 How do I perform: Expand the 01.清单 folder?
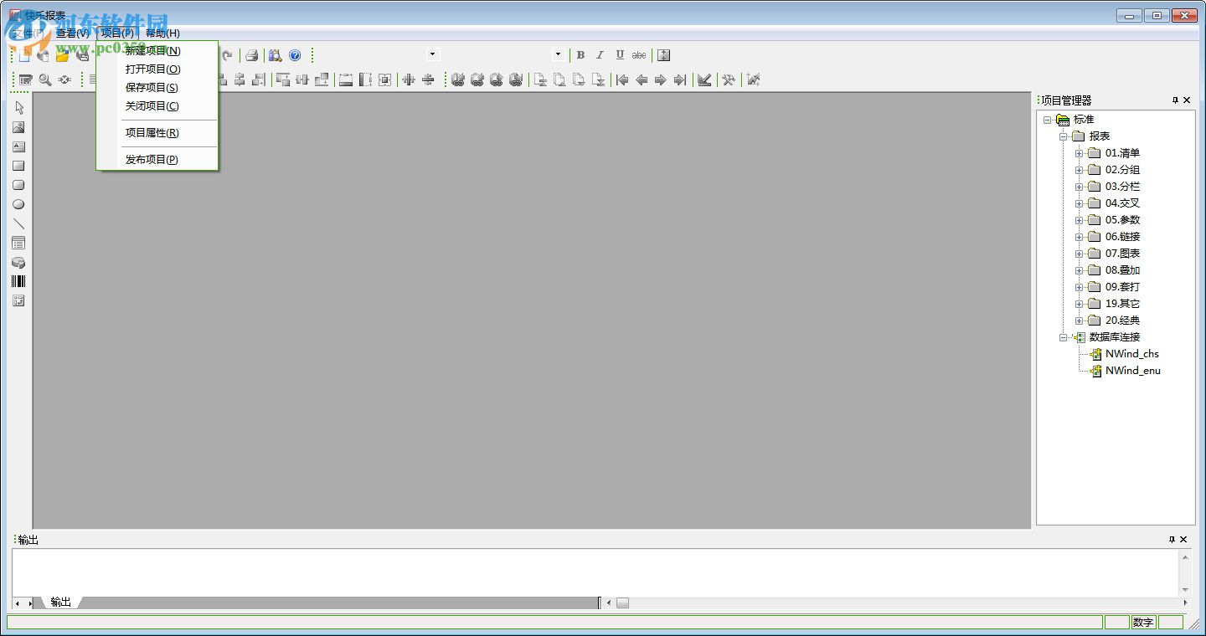[x=1080, y=153]
